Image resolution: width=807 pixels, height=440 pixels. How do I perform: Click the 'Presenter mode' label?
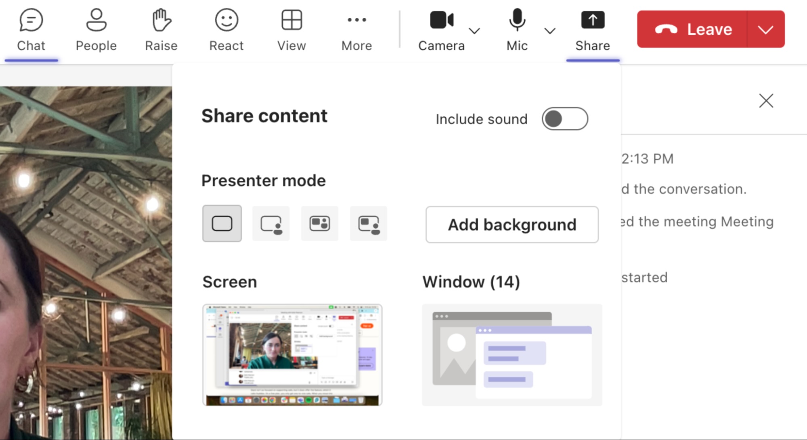[264, 181]
